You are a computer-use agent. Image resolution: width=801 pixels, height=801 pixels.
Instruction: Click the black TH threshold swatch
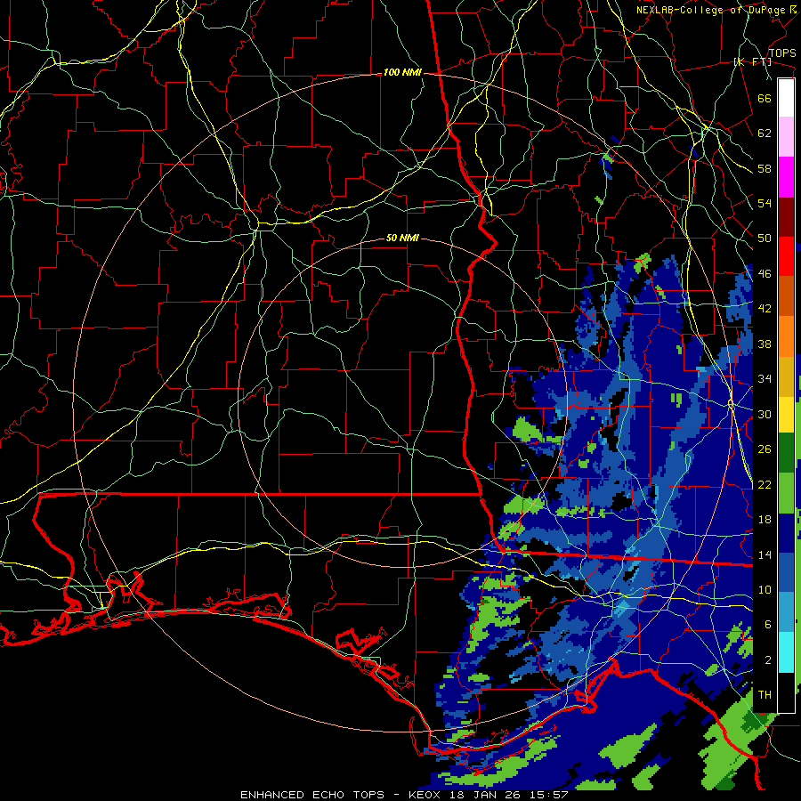click(x=786, y=692)
